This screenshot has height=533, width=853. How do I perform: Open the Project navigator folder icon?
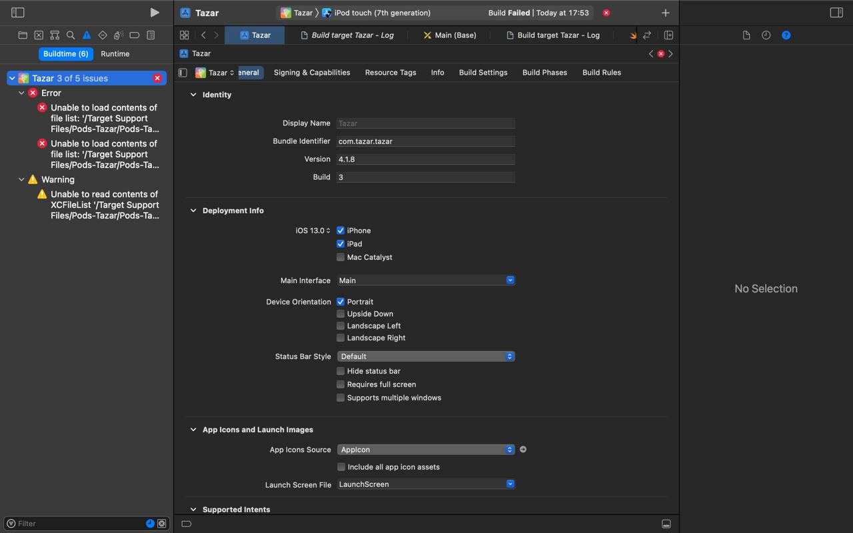pos(23,35)
